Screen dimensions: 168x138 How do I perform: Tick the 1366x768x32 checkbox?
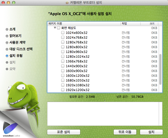pos(63,61)
